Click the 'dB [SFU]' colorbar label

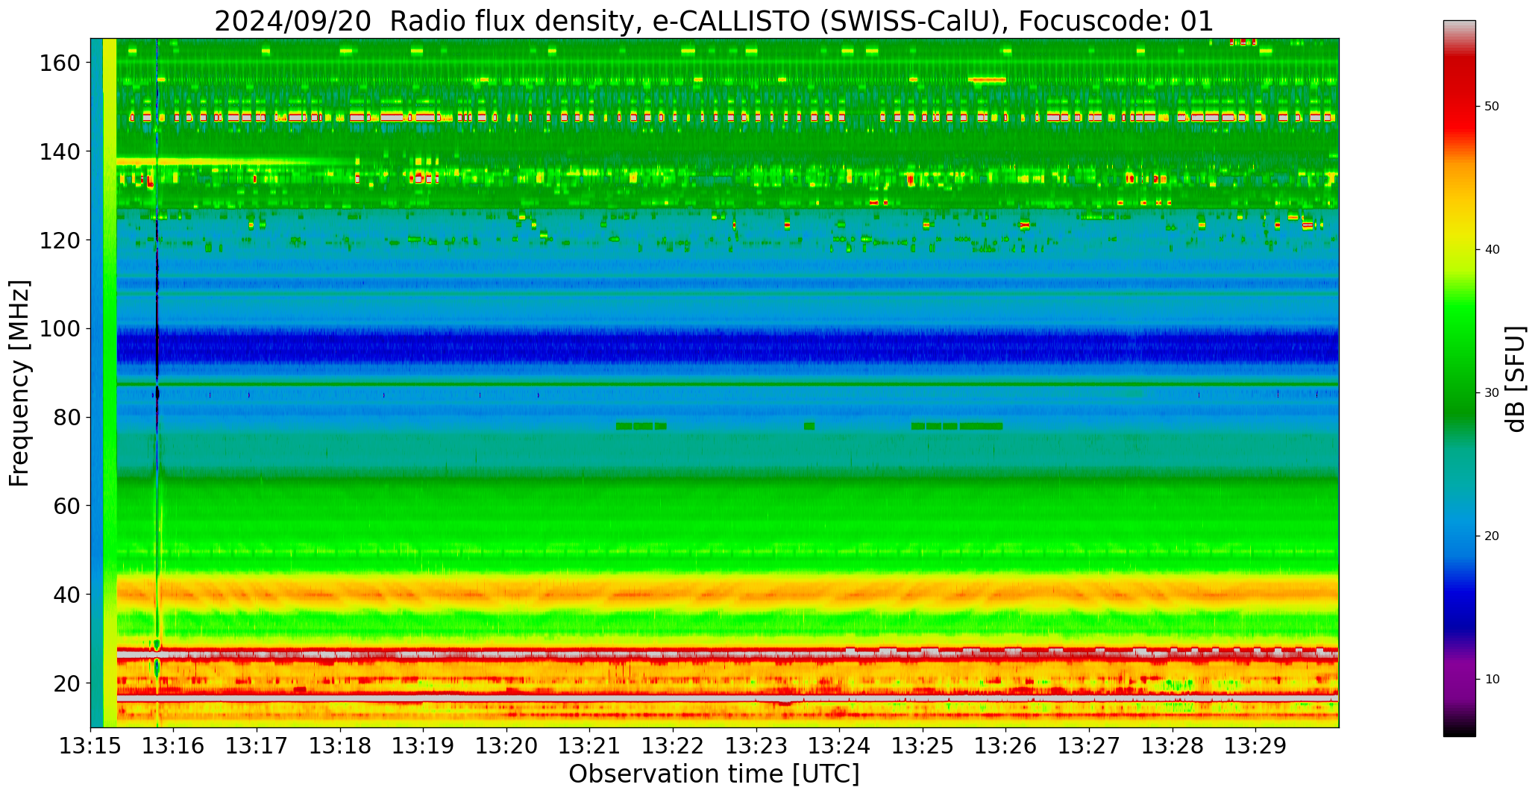click(1515, 378)
